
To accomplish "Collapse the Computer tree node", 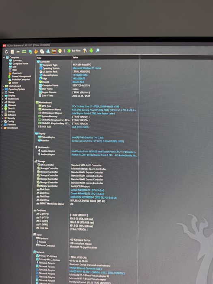I will coord(4,58).
